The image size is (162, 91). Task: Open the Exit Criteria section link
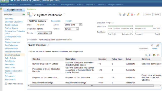click(10, 61)
